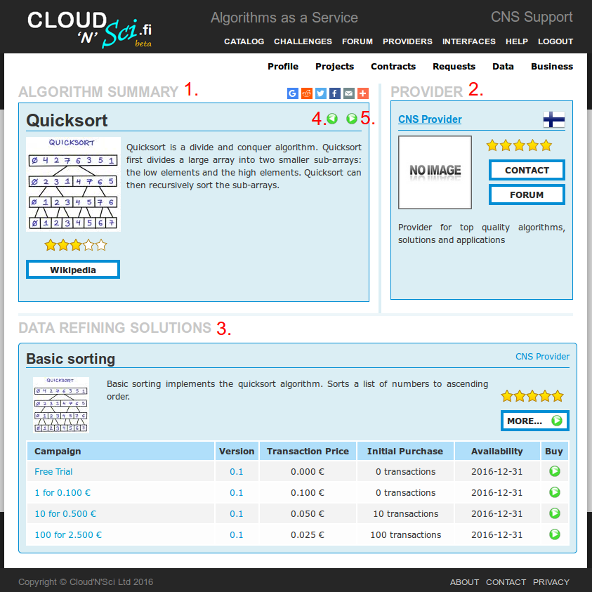Buy the 100 for 2.500 € campaign
Image resolution: width=592 pixels, height=592 pixels.
(554, 534)
